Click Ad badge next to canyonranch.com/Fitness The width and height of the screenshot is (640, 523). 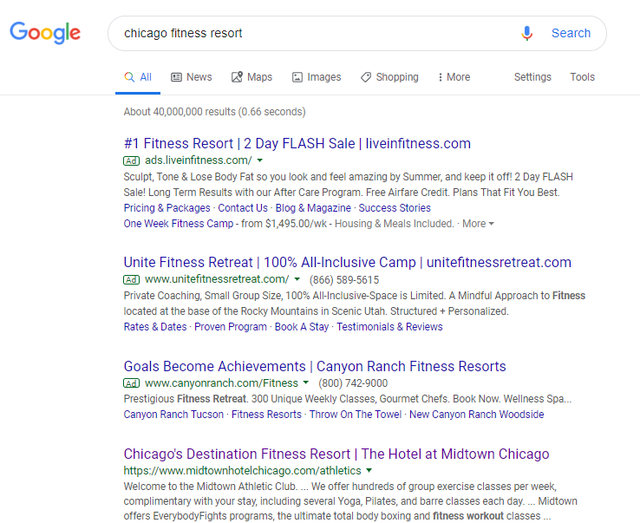[x=132, y=383]
